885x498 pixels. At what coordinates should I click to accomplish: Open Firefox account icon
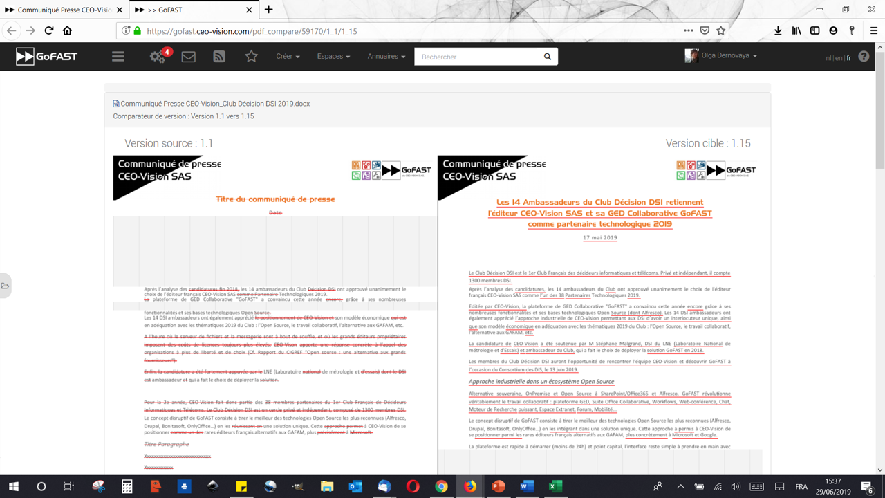(833, 30)
